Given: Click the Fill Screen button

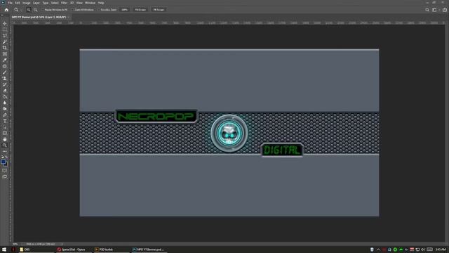Looking at the screenshot, I should pyautogui.click(x=159, y=10).
